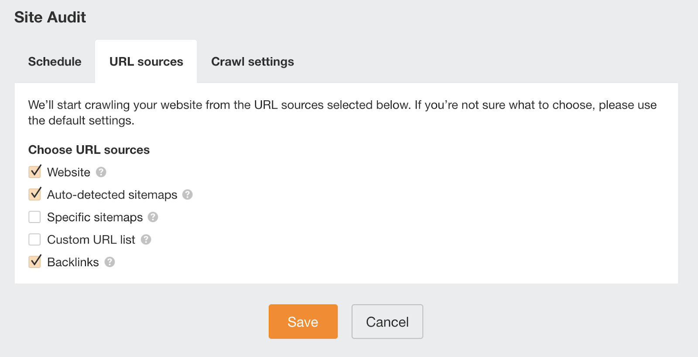
Task: Uncheck the Website checkbox
Action: pyautogui.click(x=35, y=172)
